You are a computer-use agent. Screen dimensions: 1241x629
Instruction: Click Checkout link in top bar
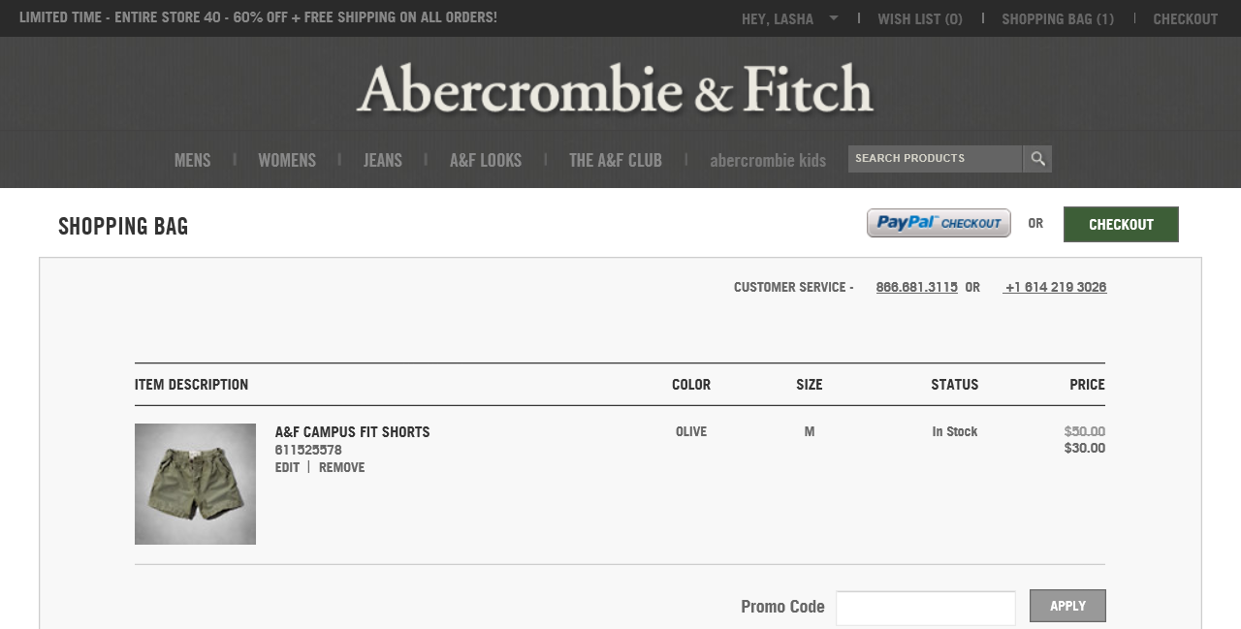(1185, 18)
